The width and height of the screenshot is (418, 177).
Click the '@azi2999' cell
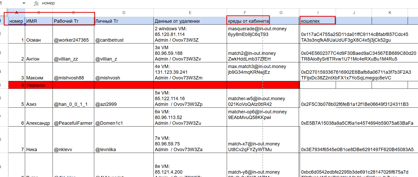(x=124, y=98)
